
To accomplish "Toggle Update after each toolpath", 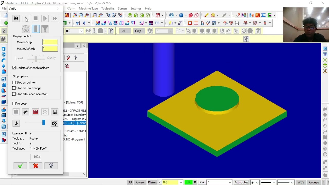I will (31, 68).
